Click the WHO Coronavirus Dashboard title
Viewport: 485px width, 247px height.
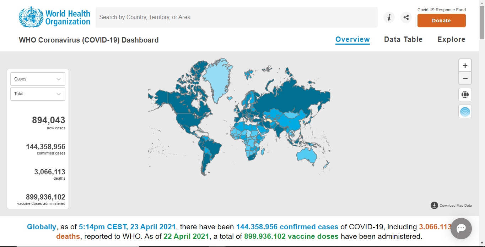pos(89,40)
